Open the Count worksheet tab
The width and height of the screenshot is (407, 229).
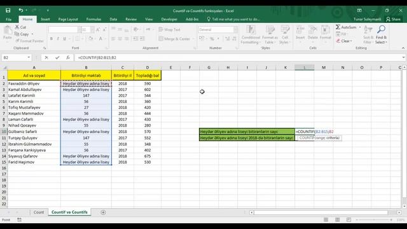(x=39, y=212)
